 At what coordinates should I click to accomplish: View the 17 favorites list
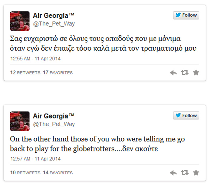tap(58, 73)
